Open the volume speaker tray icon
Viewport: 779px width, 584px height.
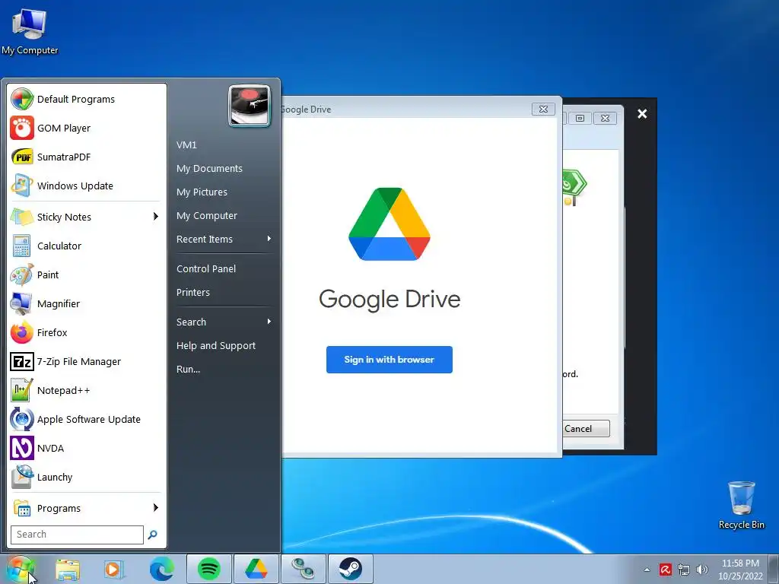[x=702, y=570]
